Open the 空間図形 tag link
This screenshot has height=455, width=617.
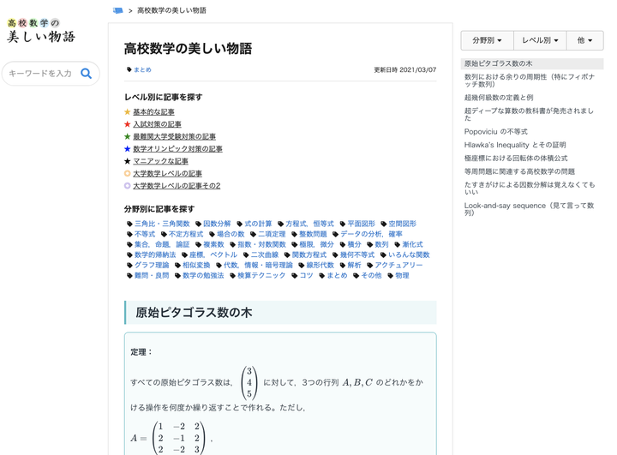[402, 224]
